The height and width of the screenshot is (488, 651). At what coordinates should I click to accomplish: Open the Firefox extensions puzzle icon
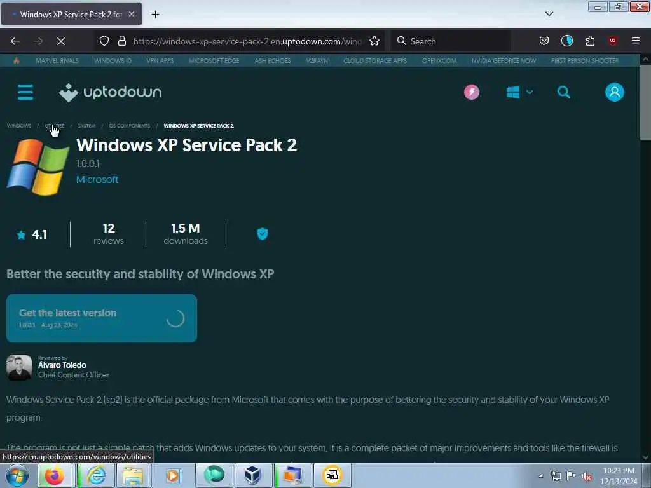point(590,41)
